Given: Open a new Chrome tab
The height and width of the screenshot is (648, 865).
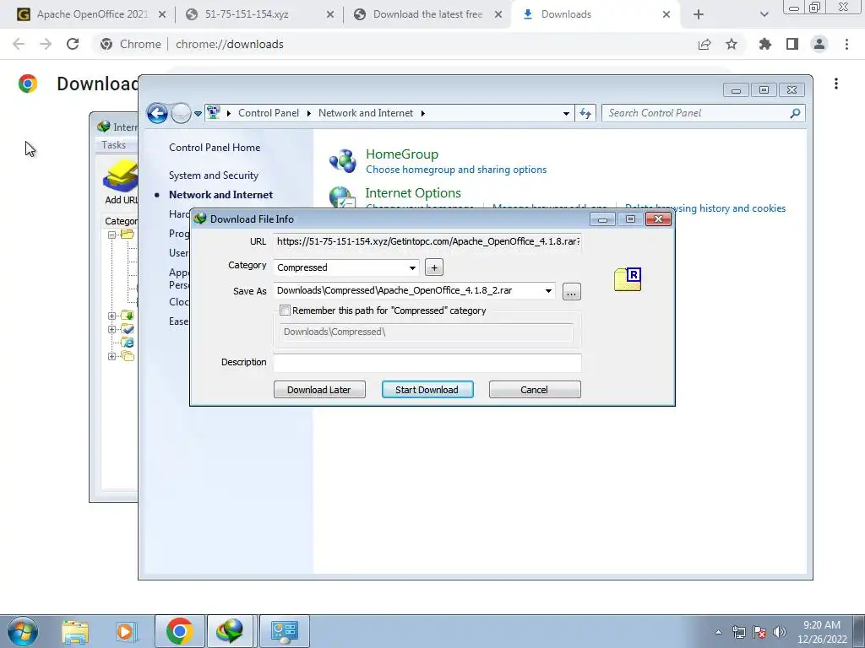Looking at the screenshot, I should (x=699, y=14).
